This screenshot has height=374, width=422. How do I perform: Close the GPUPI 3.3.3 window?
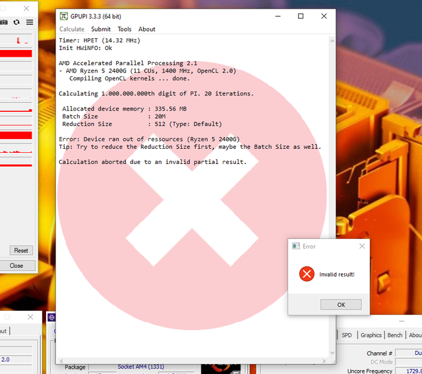tap(324, 16)
